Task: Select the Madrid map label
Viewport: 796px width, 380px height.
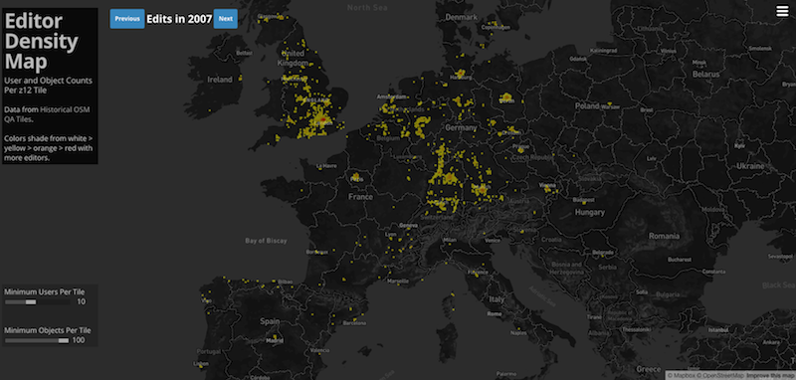Action: [x=275, y=341]
